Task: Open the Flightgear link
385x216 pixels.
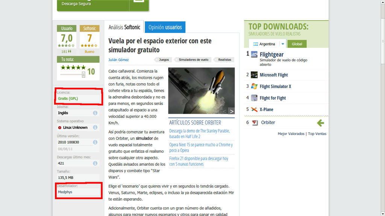Action: pos(271,54)
